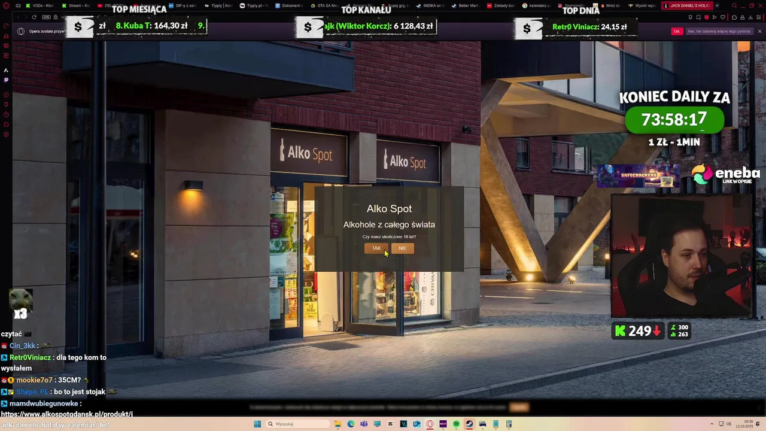This screenshot has width=766, height=431.
Task: Open Microsoft Edge from the taskbar
Action: pos(351,424)
